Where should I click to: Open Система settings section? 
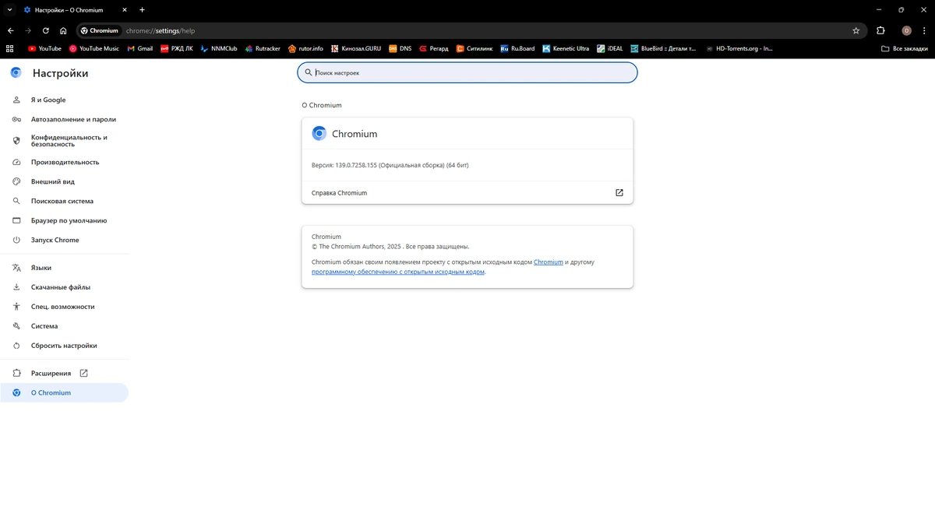64,326
